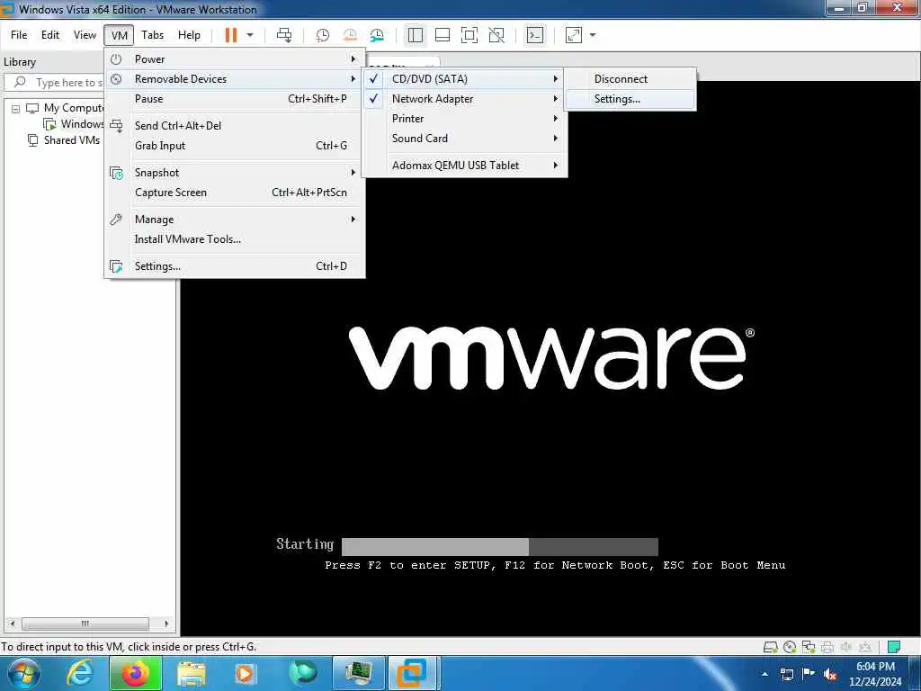Image resolution: width=921 pixels, height=691 pixels.
Task: Expand the Adomax QEMU USB Tablet submenu
Action: (x=463, y=166)
